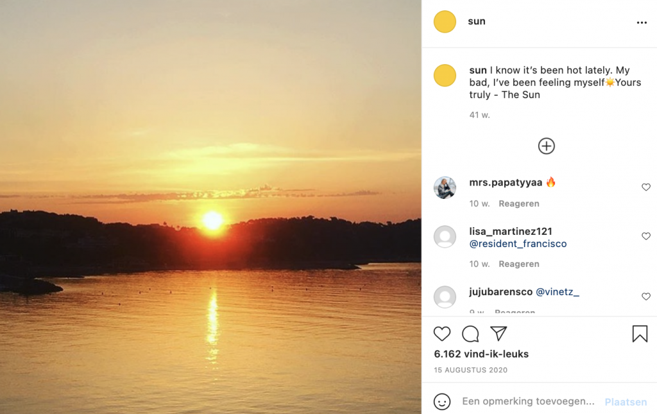Image resolution: width=657 pixels, height=414 pixels.
Task: Click the sunset photo
Action: 210,207
